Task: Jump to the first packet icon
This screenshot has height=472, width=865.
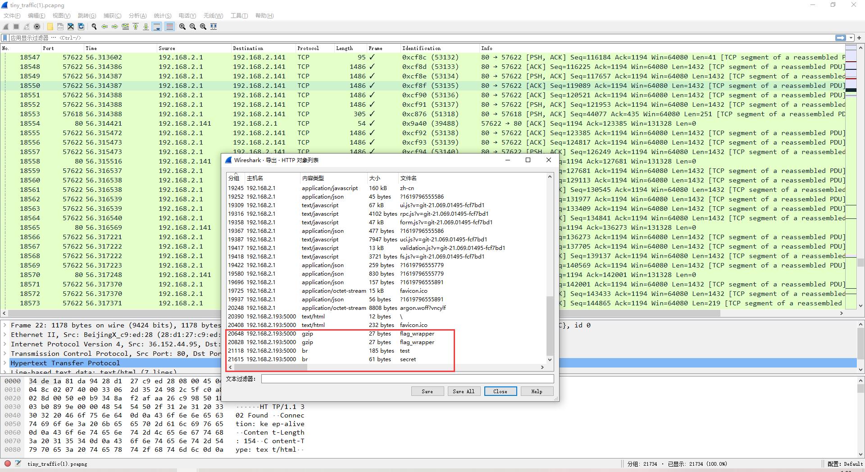Action: 136,27
